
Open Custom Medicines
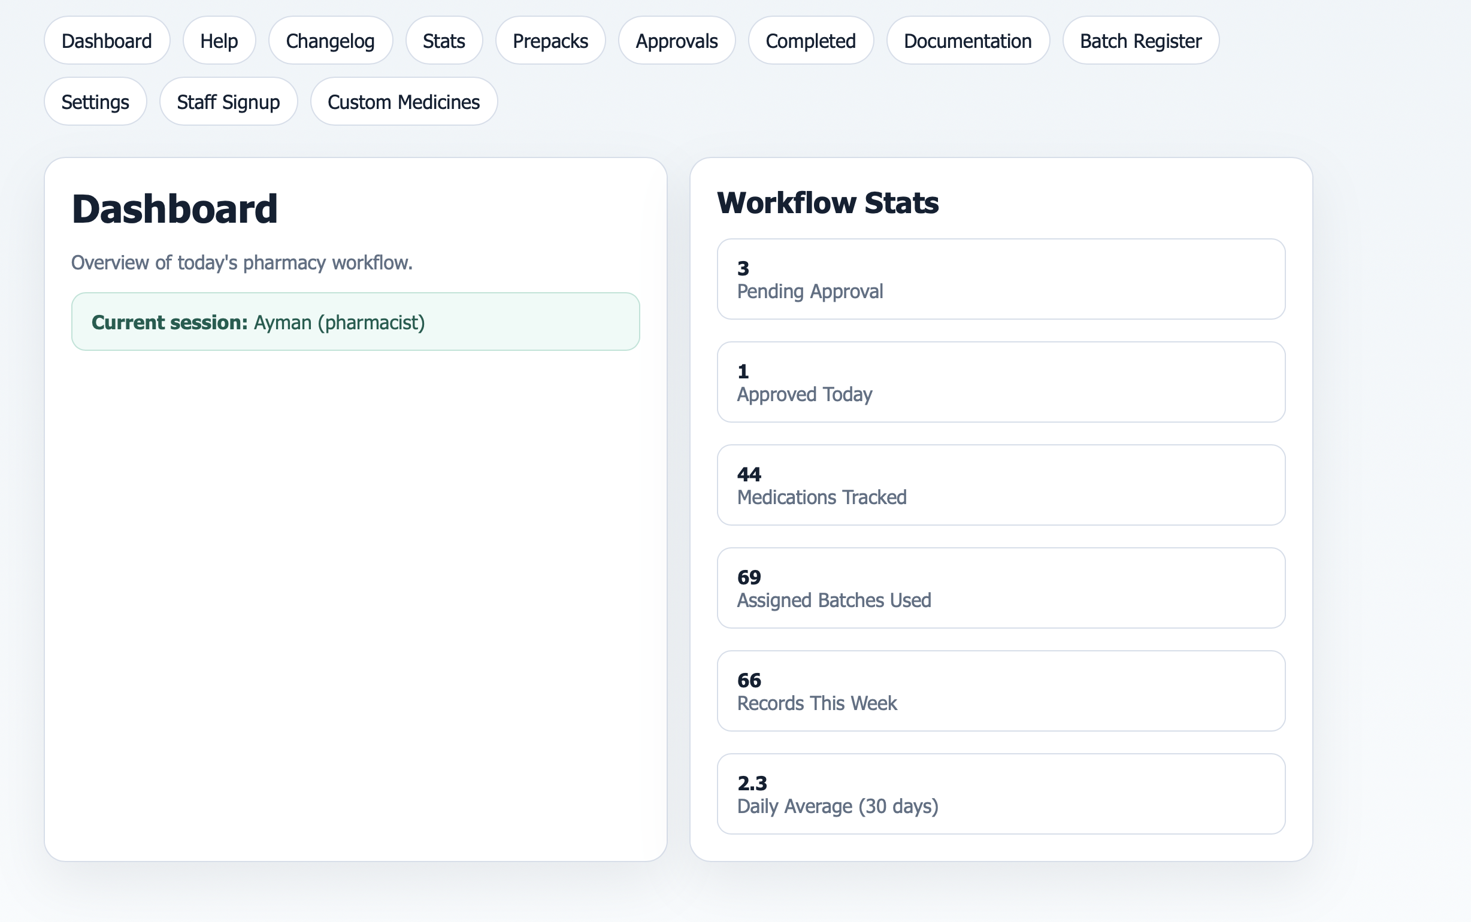404,101
